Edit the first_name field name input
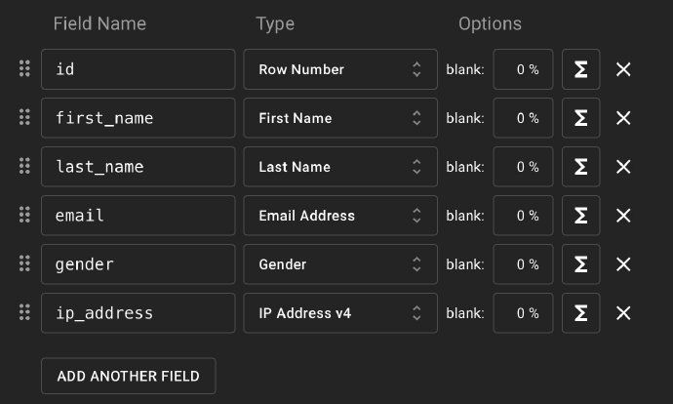 point(138,118)
